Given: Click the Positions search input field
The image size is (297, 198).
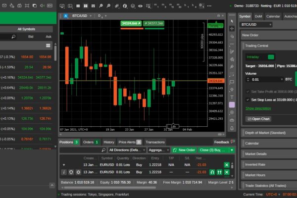Looking at the screenshot, I should coord(83,150).
